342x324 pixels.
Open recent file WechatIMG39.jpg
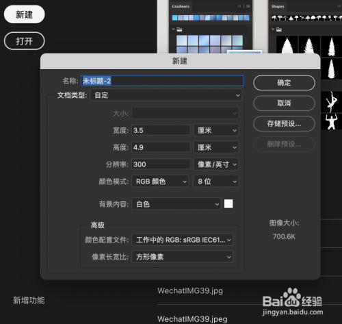tap(190, 290)
